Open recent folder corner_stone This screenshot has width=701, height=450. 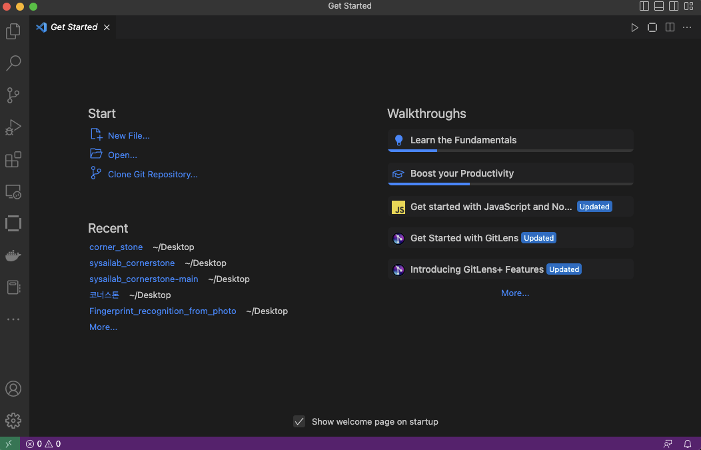[x=116, y=247]
